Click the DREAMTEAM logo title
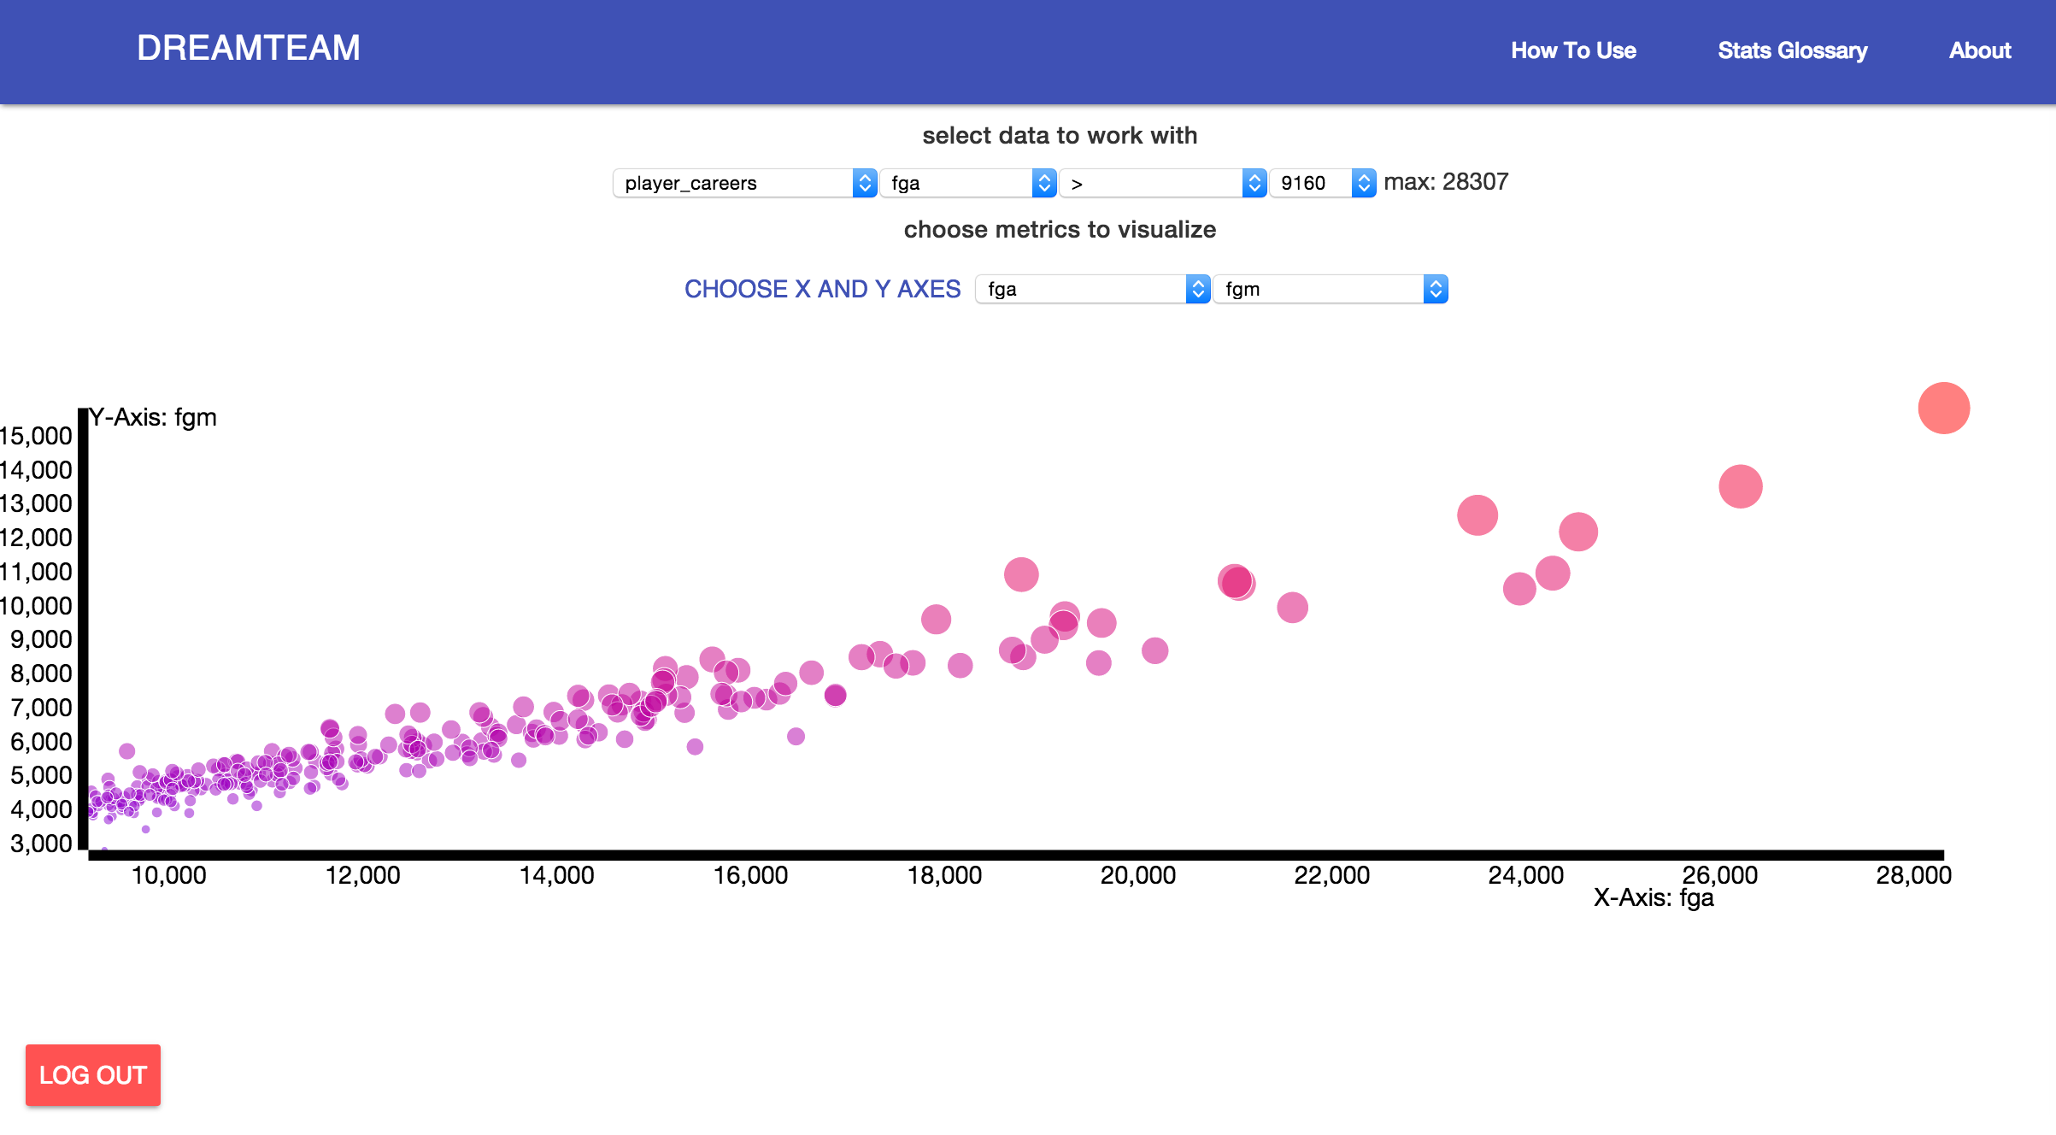 (x=249, y=48)
